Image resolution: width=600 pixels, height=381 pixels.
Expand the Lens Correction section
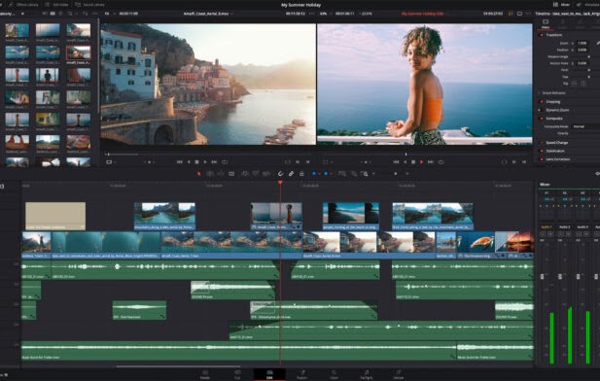click(557, 159)
